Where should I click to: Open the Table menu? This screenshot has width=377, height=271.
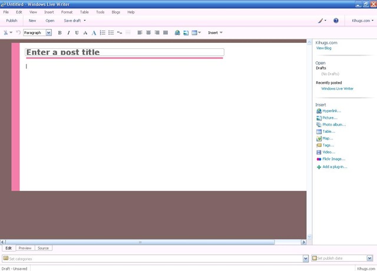coord(84,12)
